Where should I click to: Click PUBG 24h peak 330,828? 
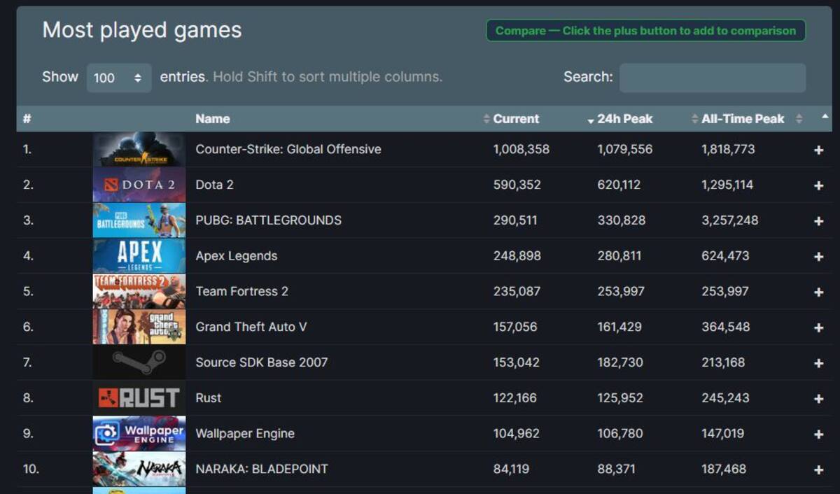tap(622, 220)
